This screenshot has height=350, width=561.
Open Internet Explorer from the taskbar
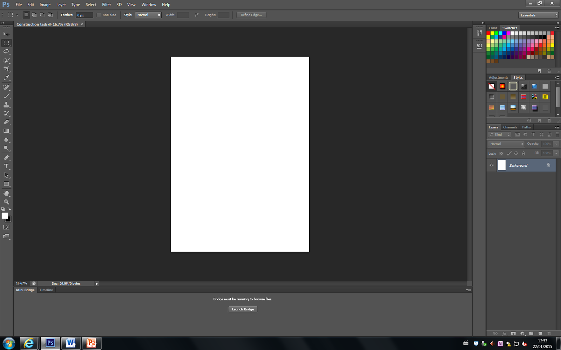[x=29, y=343]
